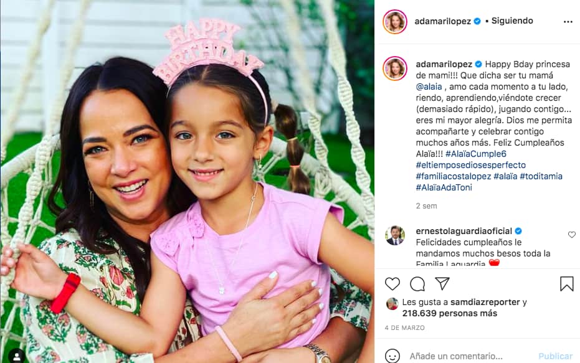Screen dimensions: 580x363
Task: Open the #eltiemposediosesperfecto hashtag
Action: pos(470,165)
